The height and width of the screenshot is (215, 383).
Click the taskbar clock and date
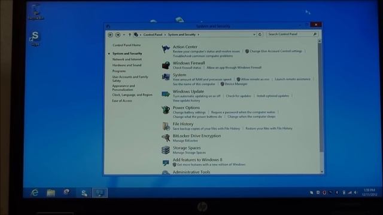point(369,192)
